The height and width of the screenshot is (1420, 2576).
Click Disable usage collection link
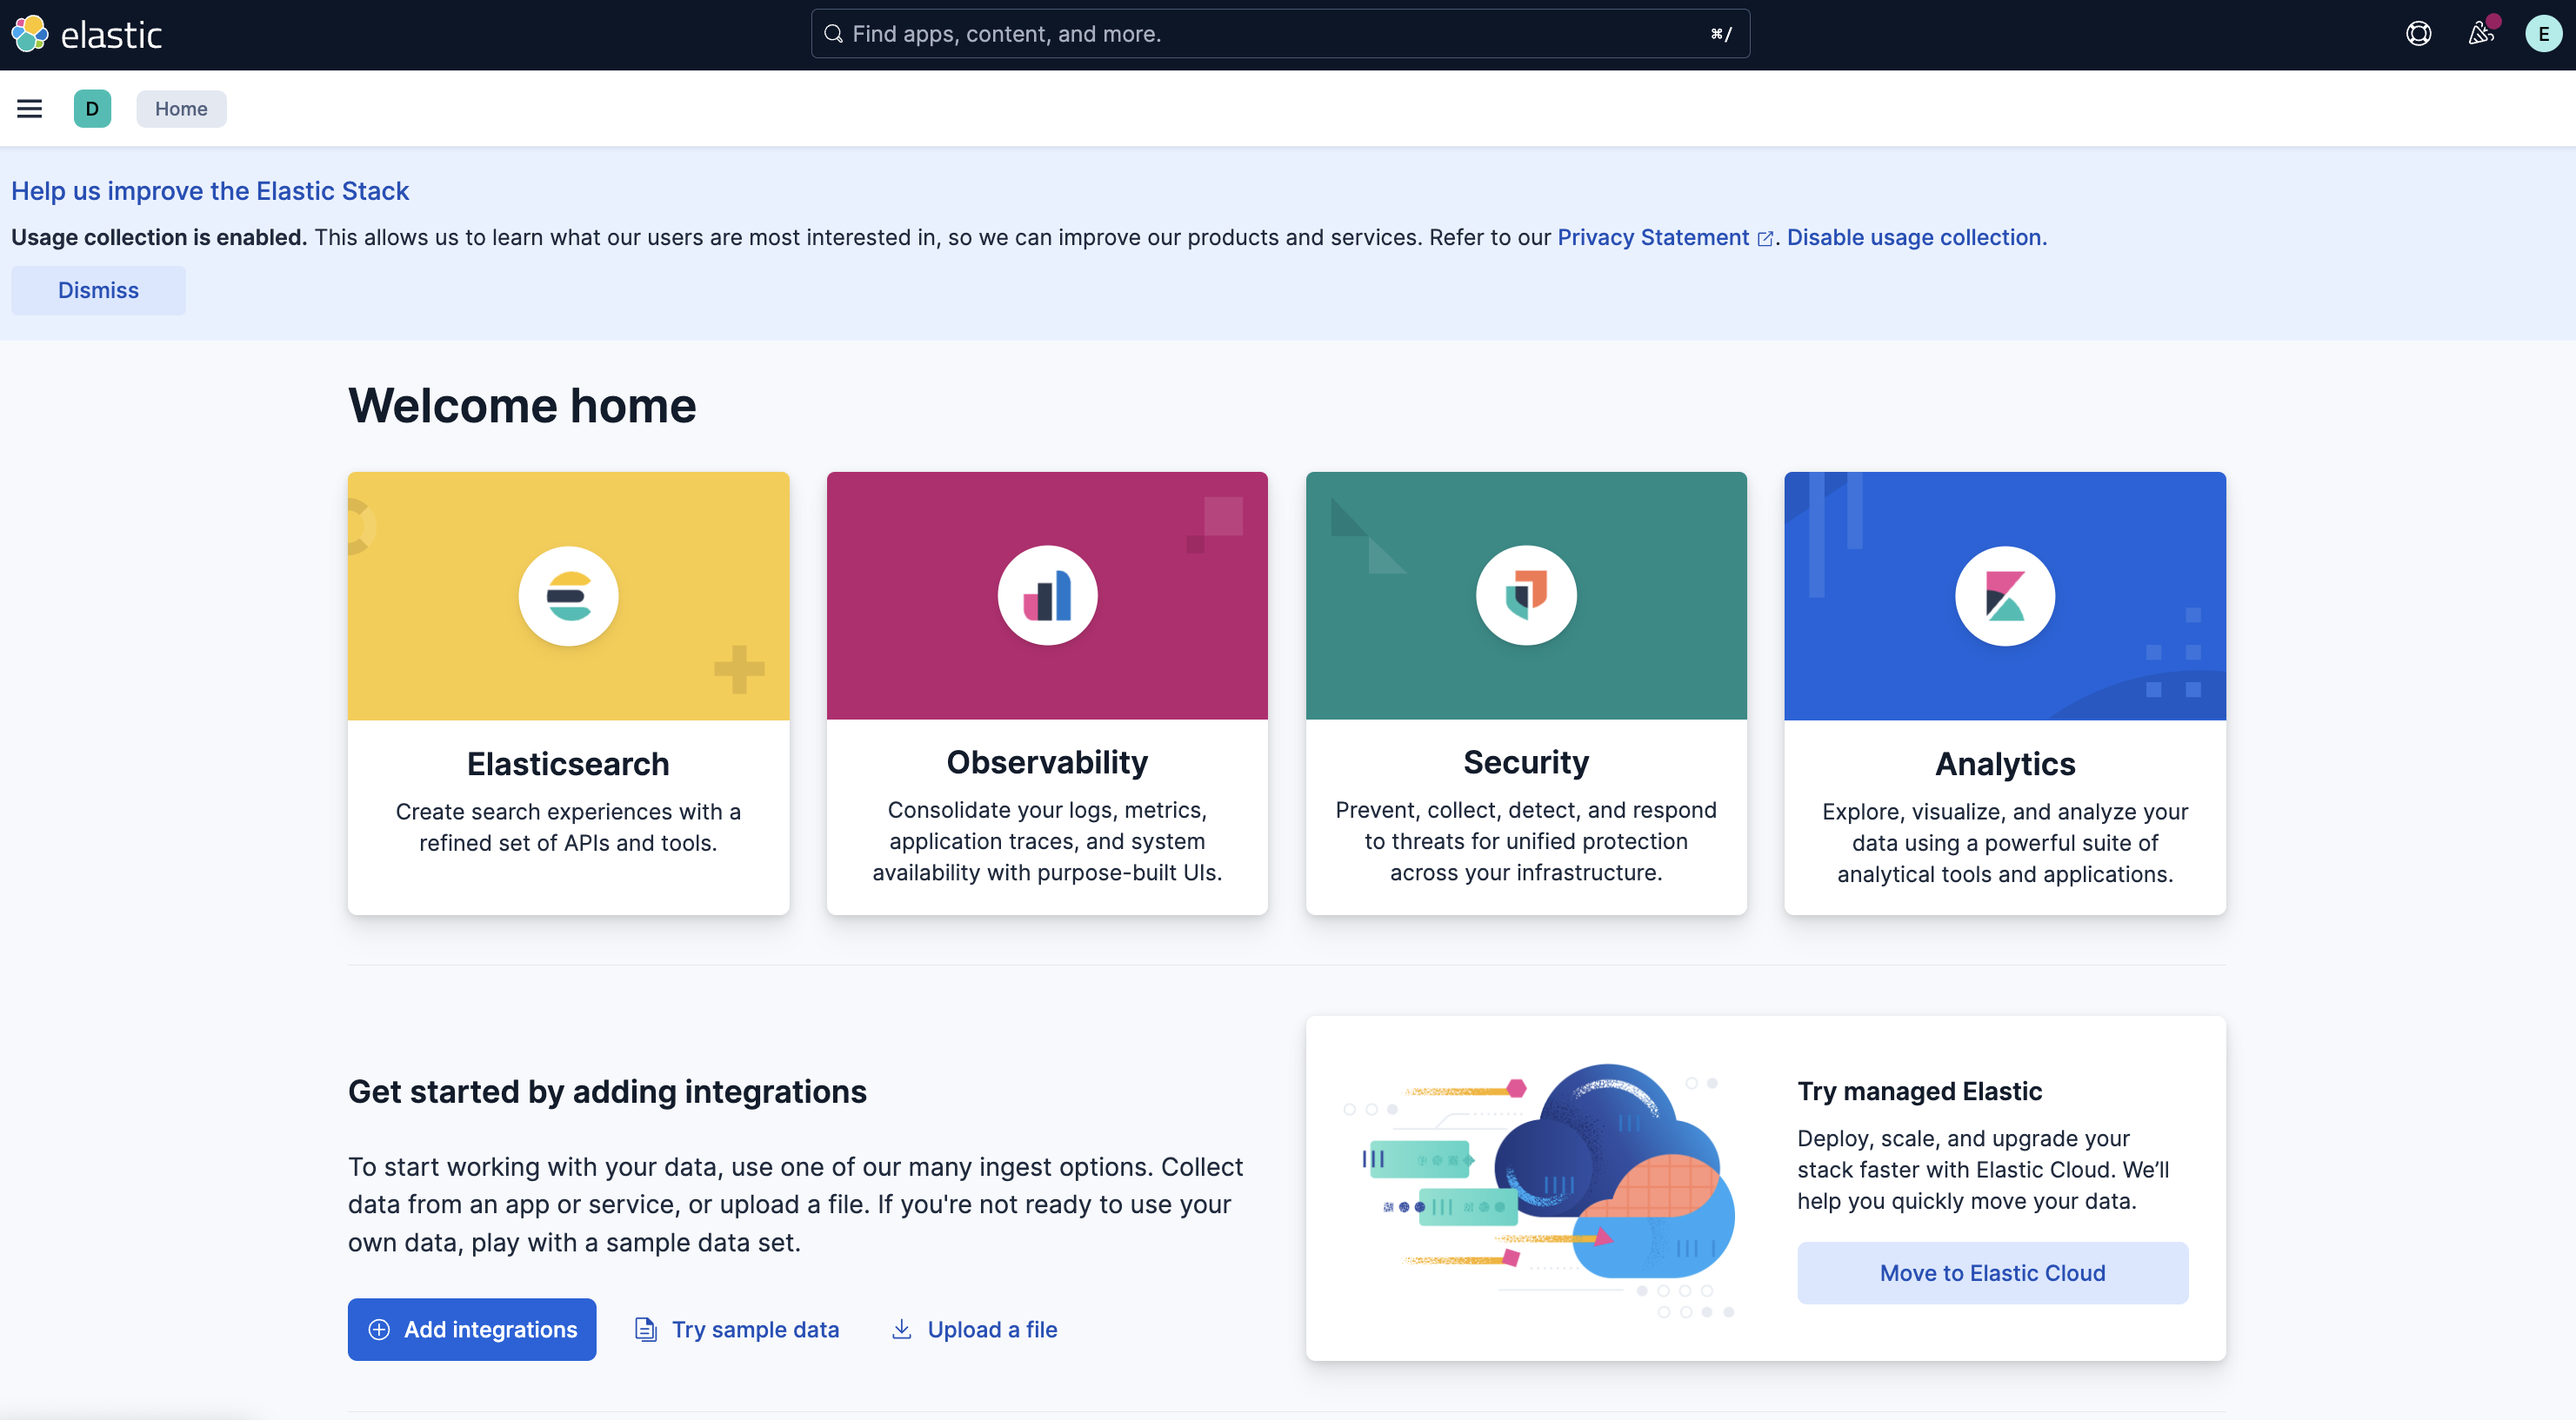1916,238
